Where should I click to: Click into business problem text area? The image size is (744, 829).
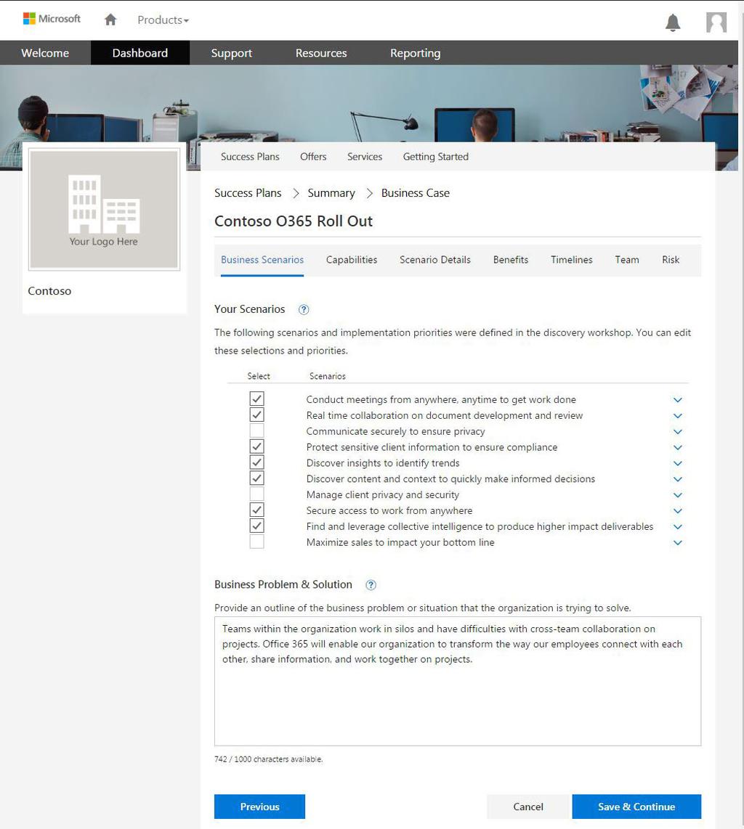458,681
